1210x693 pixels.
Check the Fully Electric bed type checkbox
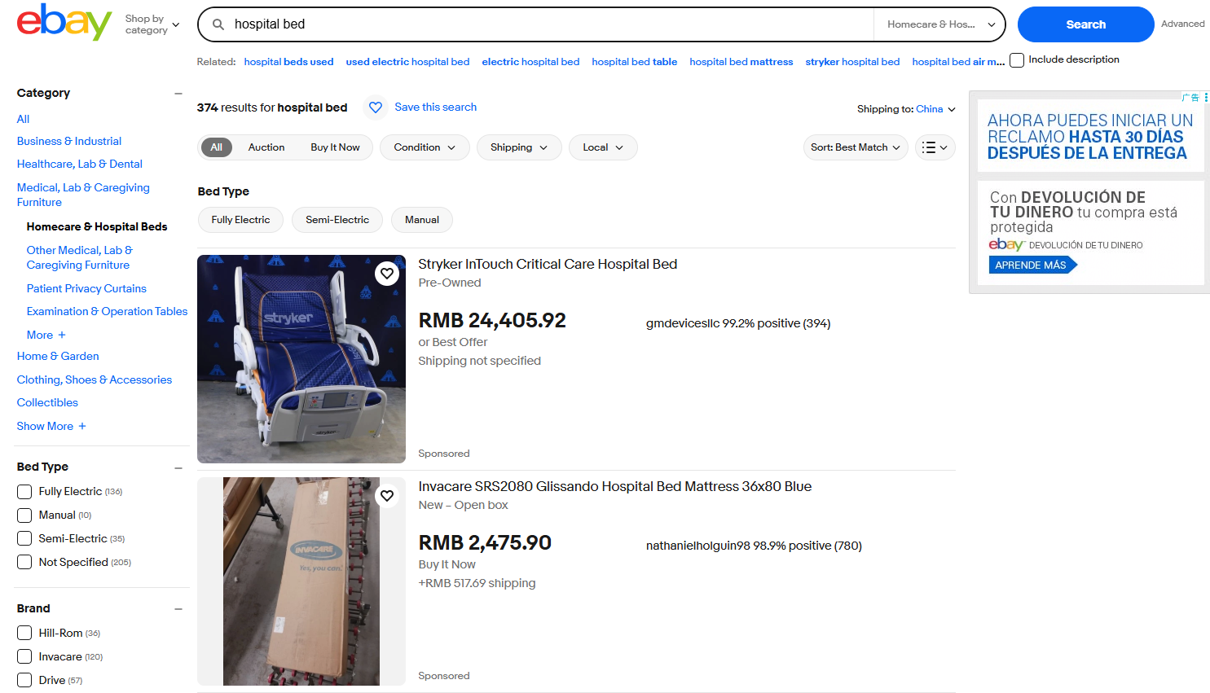pos(24,492)
